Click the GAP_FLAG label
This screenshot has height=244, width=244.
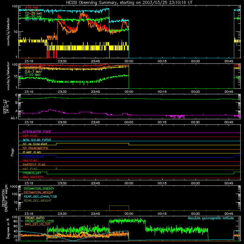coord(30,136)
